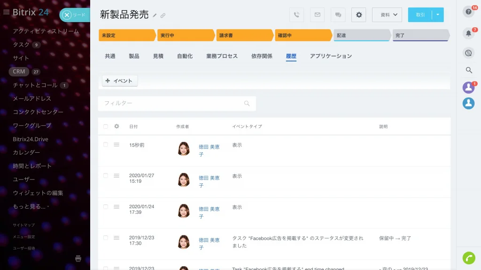Set deal stage to 配達
481x270 pixels.
point(362,35)
